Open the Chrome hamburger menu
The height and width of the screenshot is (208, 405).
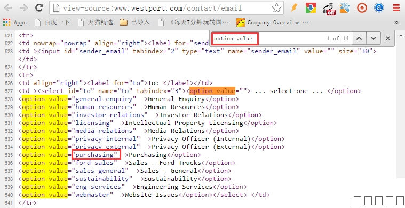point(396,8)
